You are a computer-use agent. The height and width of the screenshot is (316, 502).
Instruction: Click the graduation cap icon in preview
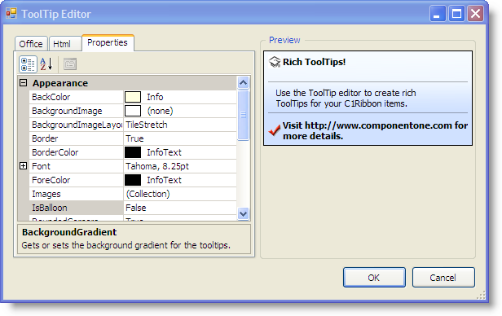tap(275, 62)
